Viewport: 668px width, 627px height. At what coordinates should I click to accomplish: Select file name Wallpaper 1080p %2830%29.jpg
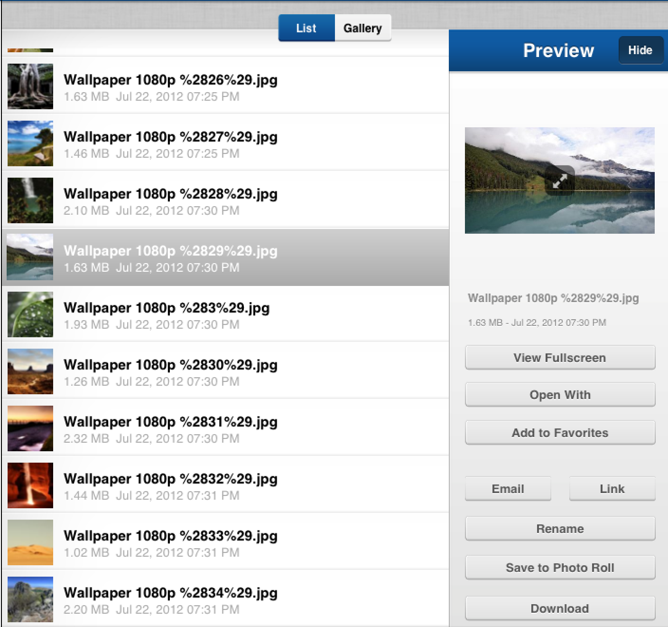171,365
